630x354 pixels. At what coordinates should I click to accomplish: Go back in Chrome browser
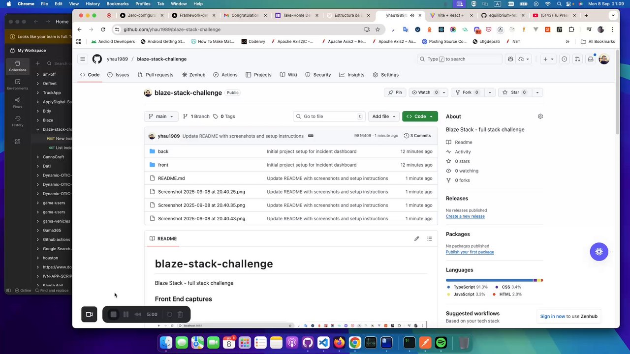[x=79, y=29]
